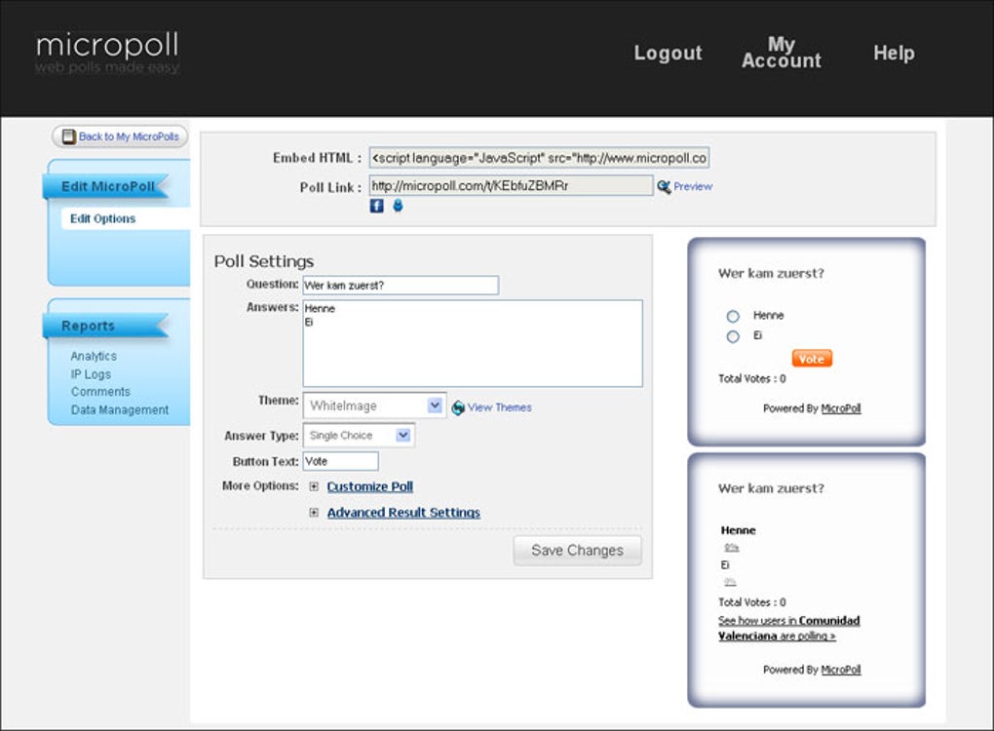Click the orange Vote button
This screenshot has width=994, height=731.
click(812, 359)
